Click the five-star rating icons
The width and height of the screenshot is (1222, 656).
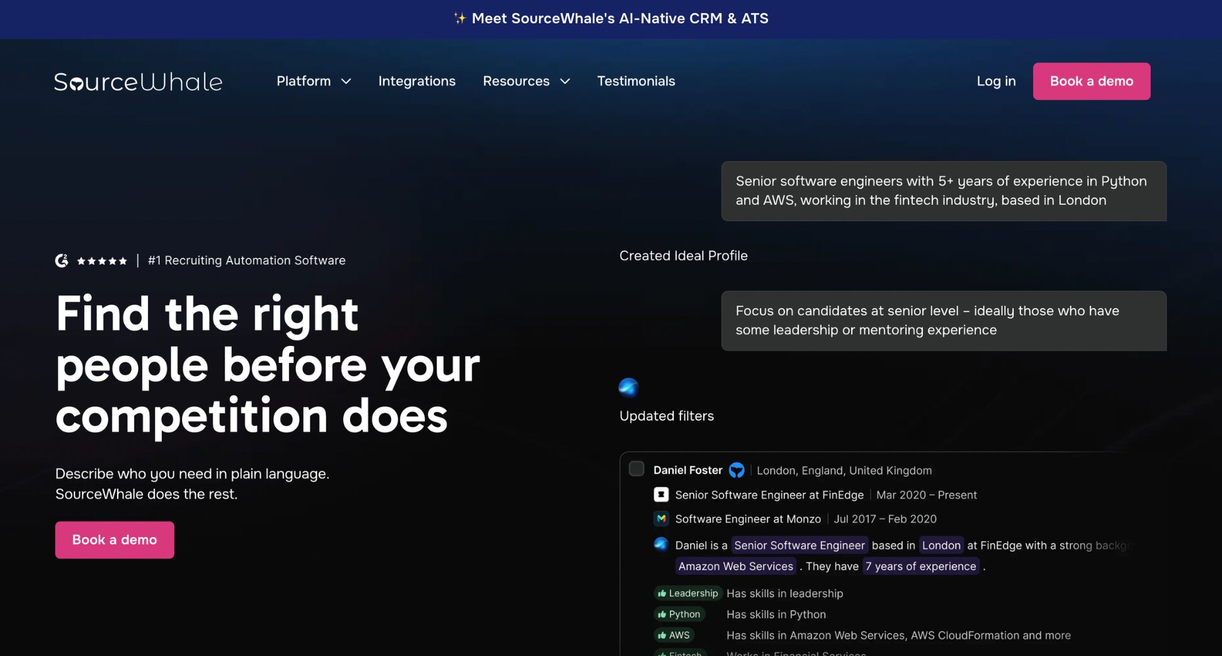pyautogui.click(x=102, y=261)
